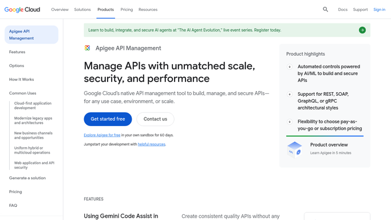This screenshot has height=220, width=391.
Task: Open helpful resources link
Action: 152,144
